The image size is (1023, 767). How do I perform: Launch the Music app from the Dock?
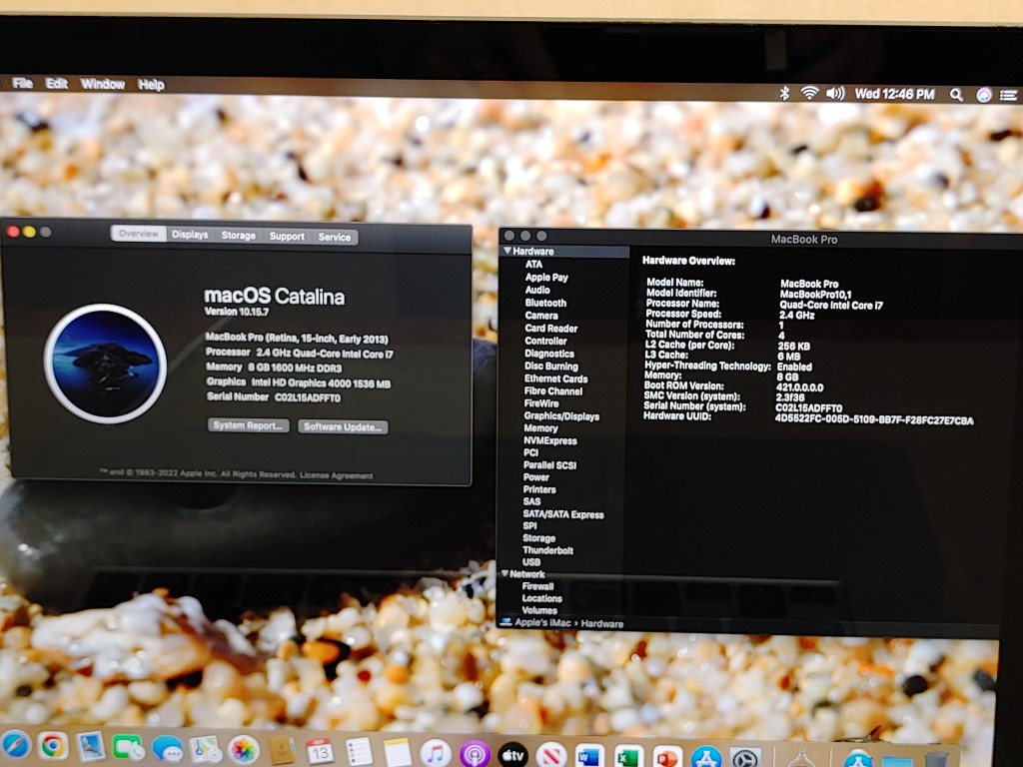[436, 754]
